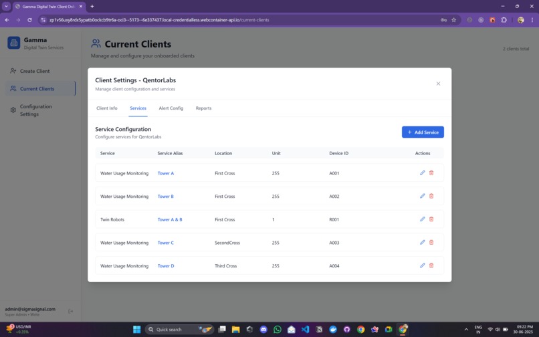Click the address bar URL
Image resolution: width=539 pixels, height=337 pixels.
158,20
